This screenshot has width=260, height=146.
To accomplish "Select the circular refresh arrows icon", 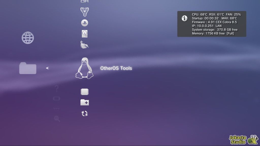I will coord(85,114).
